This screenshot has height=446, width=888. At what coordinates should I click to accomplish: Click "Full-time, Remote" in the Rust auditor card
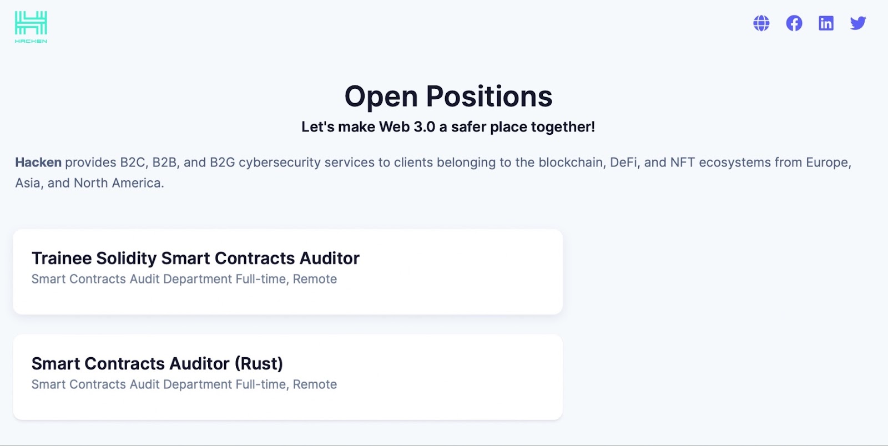(x=286, y=384)
